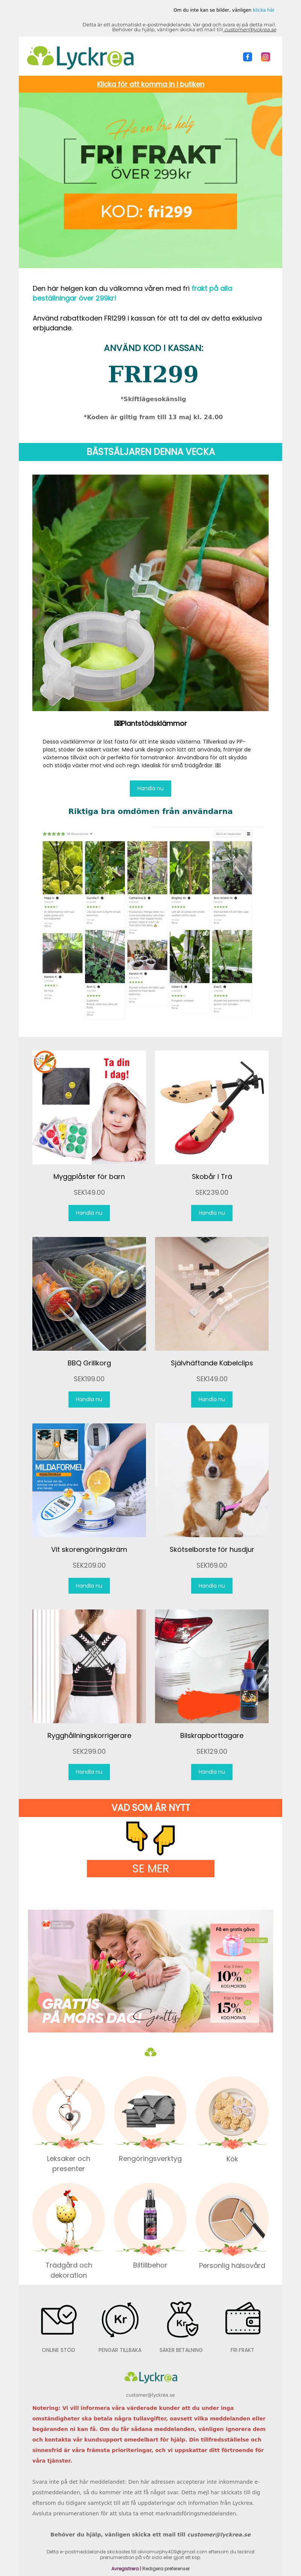This screenshot has width=301, height=2576.
Task: Click Handla nu for Myggplåster för barn
Action: (89, 1212)
